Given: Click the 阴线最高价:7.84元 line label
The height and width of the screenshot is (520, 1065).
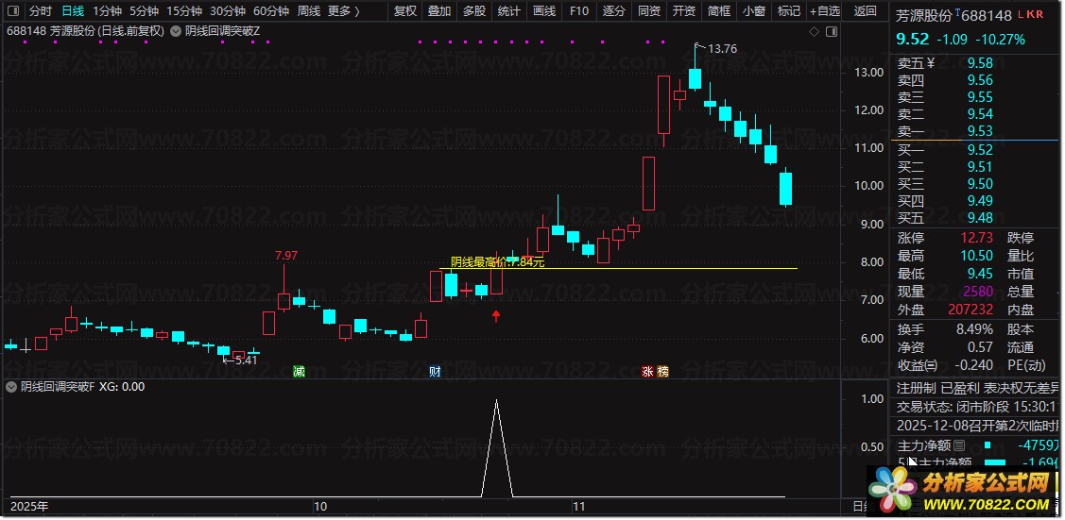Looking at the screenshot, I should click(498, 261).
